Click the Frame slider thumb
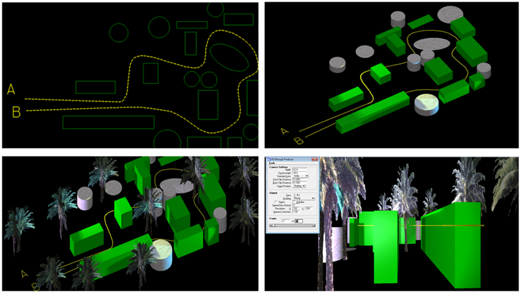521x294 pixels. click(274, 225)
